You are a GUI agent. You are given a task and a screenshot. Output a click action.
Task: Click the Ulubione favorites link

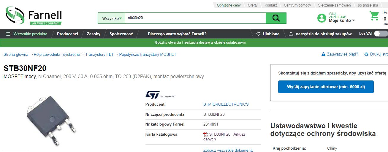pos(271,34)
